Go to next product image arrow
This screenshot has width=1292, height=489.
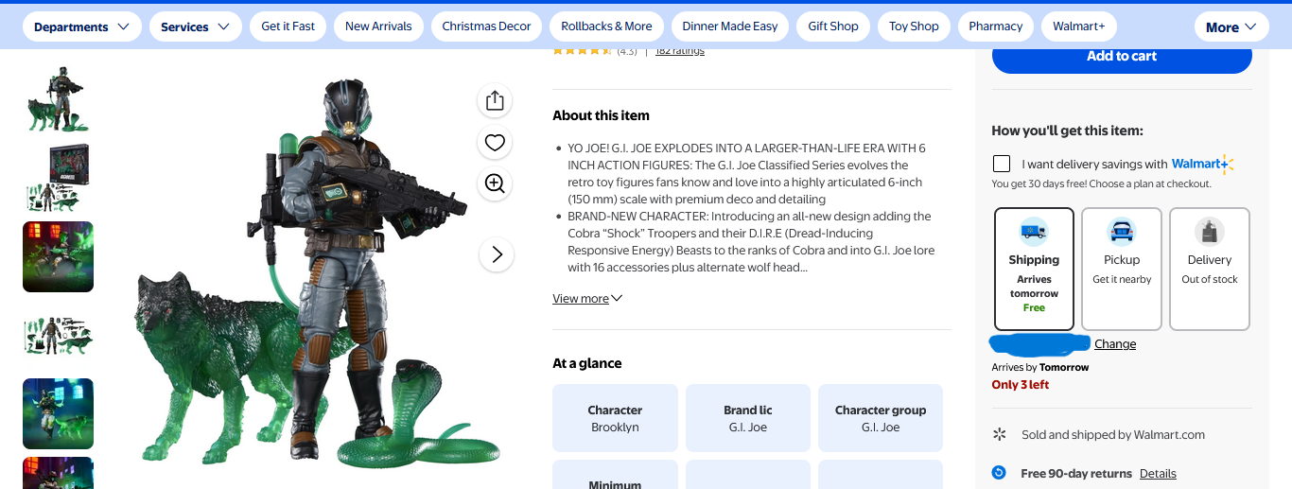click(497, 254)
